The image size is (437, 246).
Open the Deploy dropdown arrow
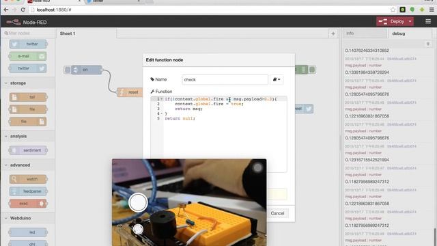tap(410, 21)
